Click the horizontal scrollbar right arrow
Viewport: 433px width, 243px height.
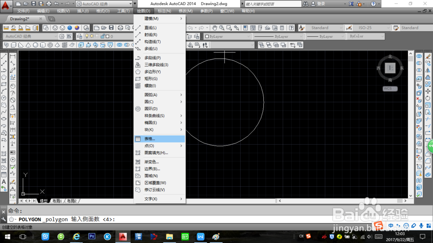pos(405,201)
